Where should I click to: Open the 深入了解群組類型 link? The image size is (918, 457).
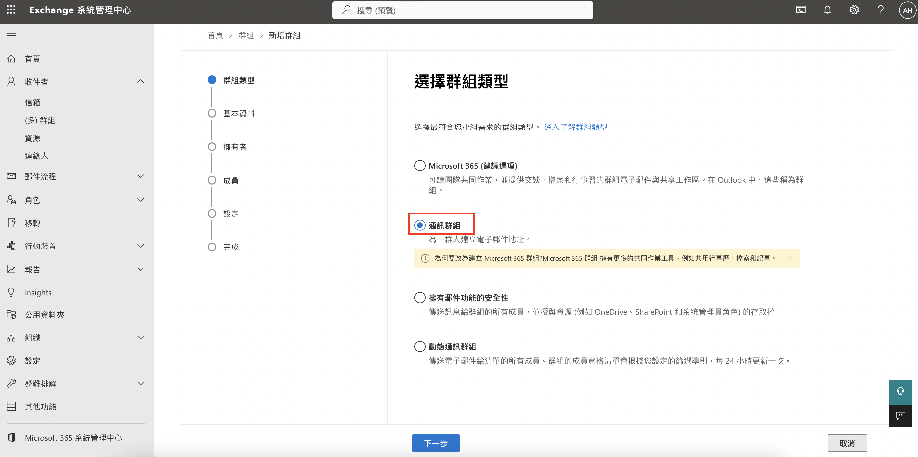pos(575,127)
